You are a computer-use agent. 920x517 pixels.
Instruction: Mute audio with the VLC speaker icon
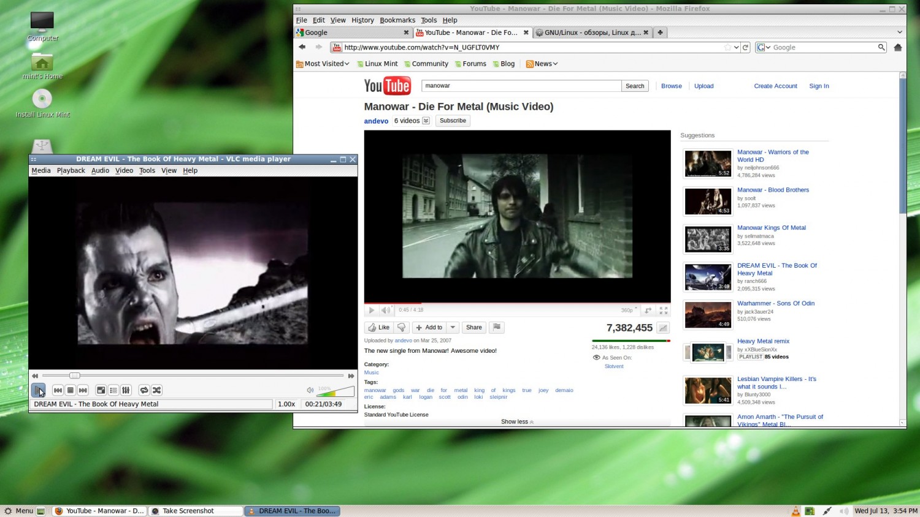310,390
